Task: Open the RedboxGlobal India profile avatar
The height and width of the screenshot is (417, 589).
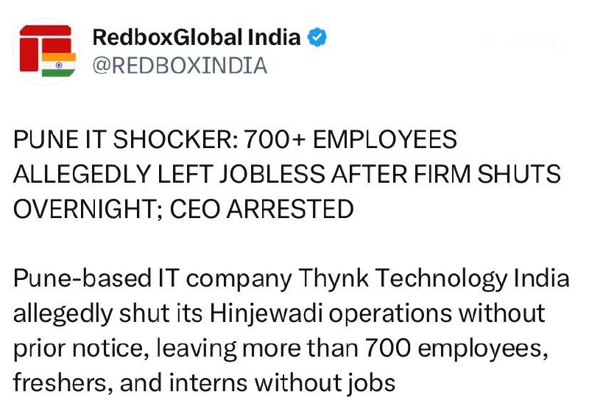Action: point(47,51)
